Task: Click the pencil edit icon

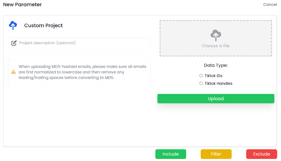Action: (x=14, y=43)
